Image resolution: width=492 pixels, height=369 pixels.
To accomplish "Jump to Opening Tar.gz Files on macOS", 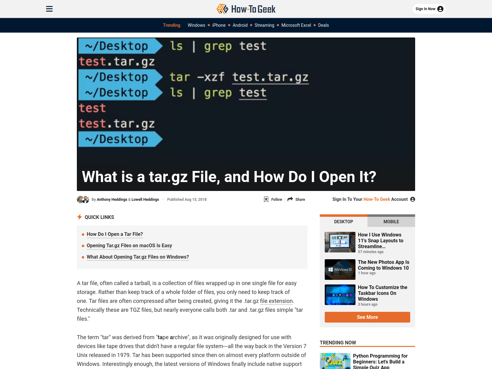I will tap(129, 246).
